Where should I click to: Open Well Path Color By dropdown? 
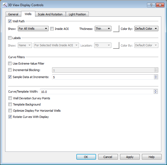146,29
